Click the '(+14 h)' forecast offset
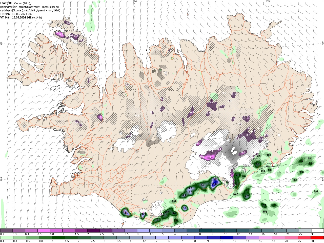The width and height of the screenshot is (324, 243). point(37,17)
